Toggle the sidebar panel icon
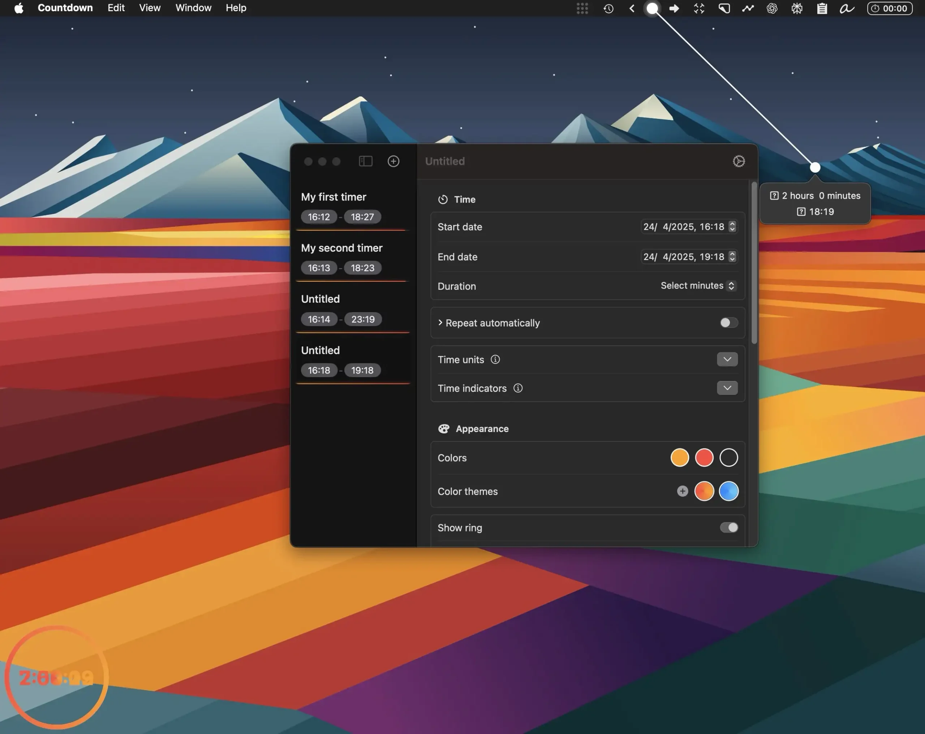 point(365,161)
